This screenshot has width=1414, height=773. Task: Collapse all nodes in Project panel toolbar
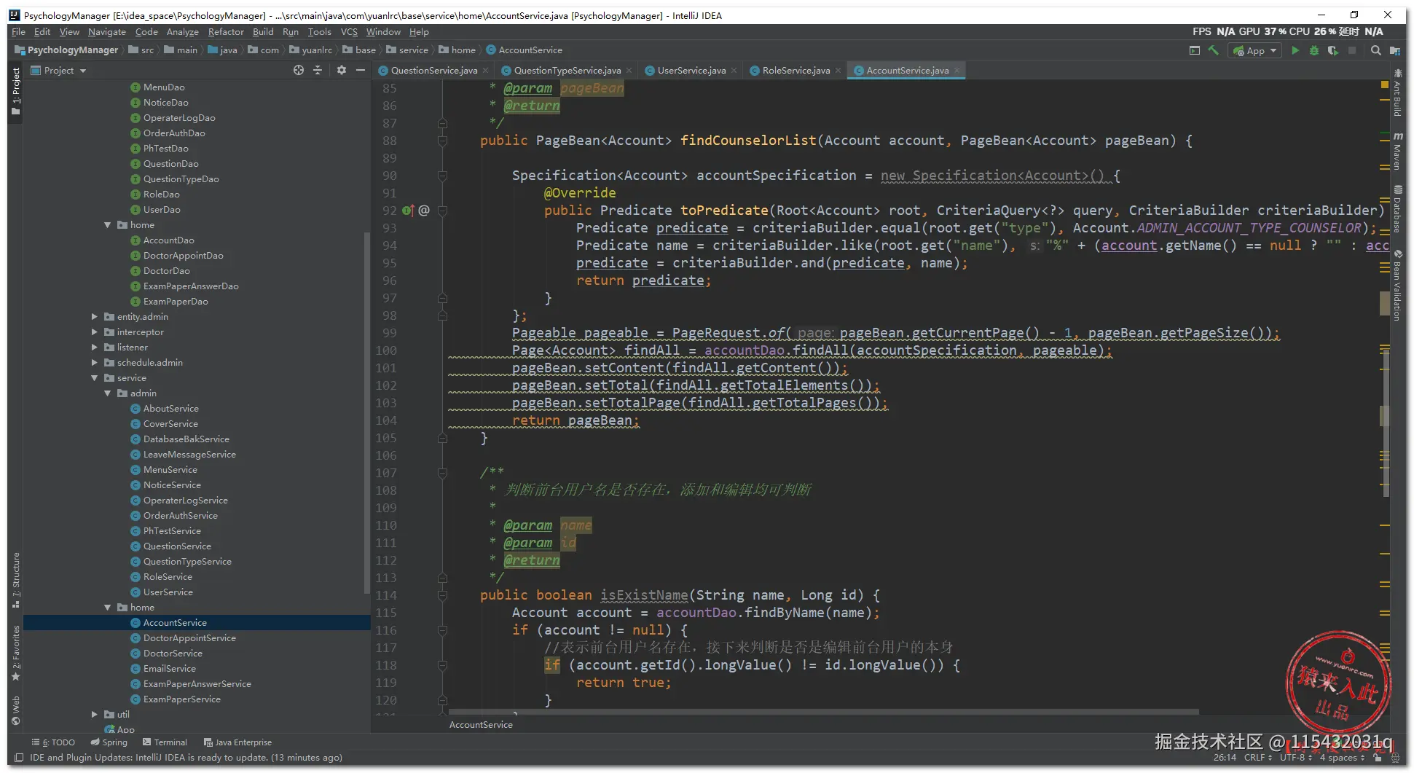coord(318,71)
